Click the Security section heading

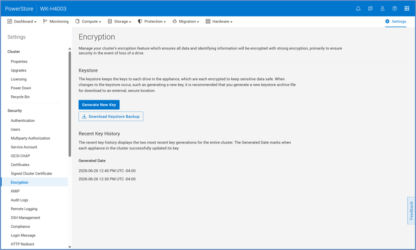[x=15, y=110]
